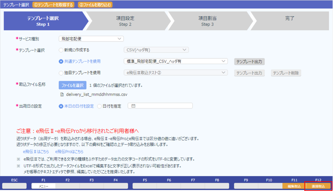Click テンプレート削除 button
This screenshot has width=333, height=191.
point(286,73)
